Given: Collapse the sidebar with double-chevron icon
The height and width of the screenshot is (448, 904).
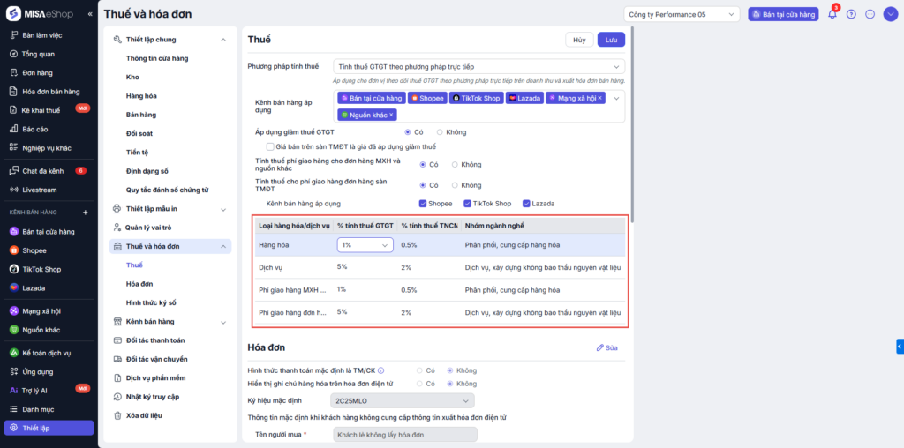Looking at the screenshot, I should [90, 14].
